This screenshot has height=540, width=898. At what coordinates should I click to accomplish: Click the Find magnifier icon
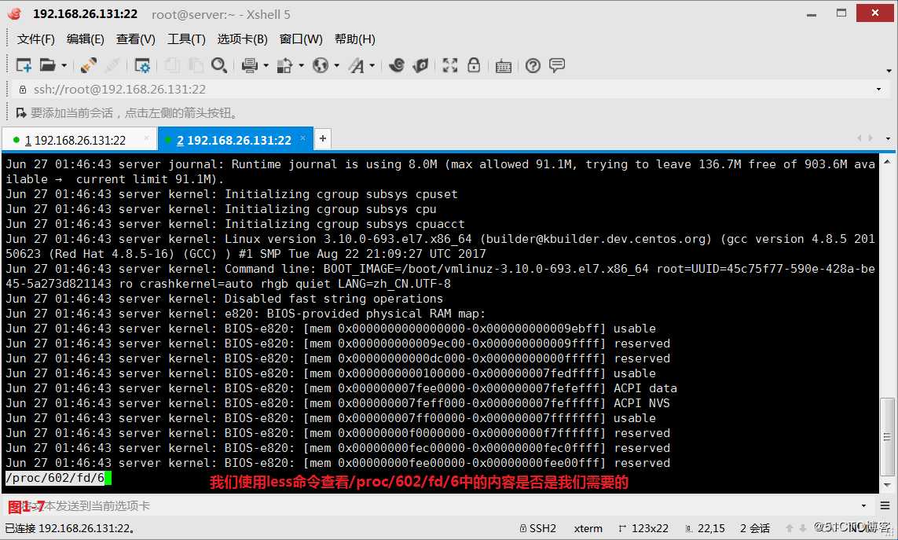218,65
